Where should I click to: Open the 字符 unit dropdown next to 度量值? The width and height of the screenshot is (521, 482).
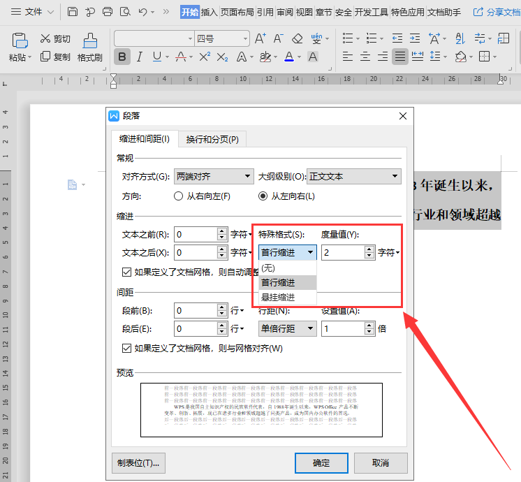(389, 253)
